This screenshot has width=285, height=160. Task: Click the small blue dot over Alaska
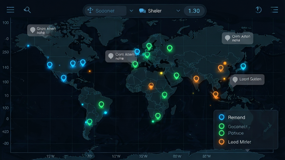[28, 46]
